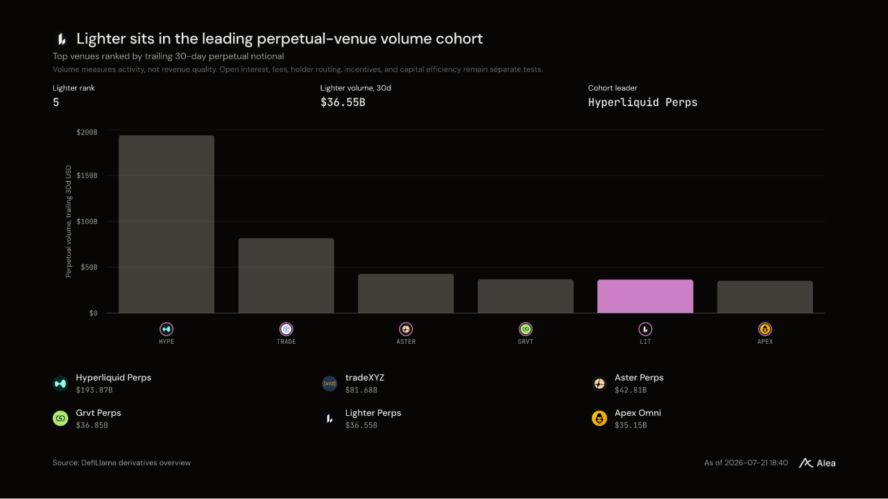This screenshot has height=499, width=888.
Task: Click the "$150B" y-axis tick
Action: 87,176
